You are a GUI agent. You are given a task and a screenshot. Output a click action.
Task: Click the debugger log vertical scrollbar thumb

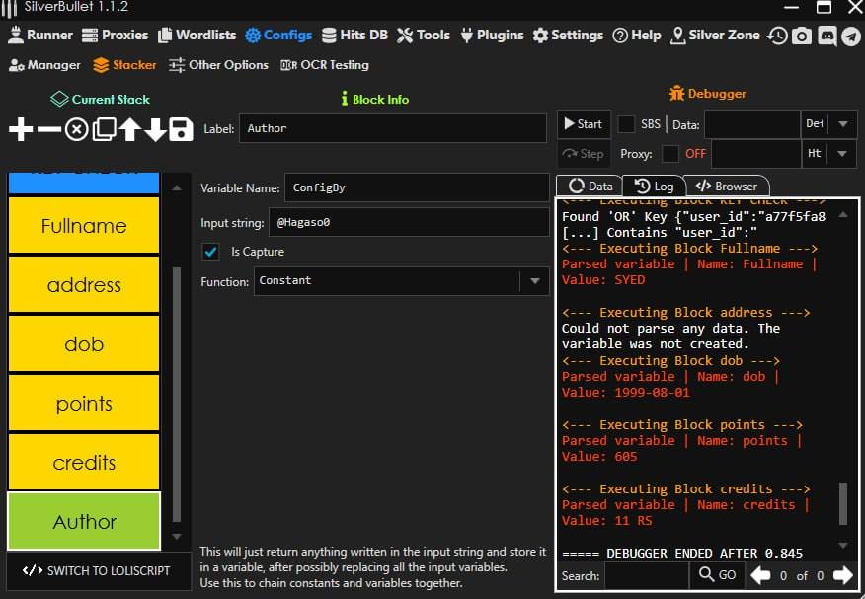842,503
